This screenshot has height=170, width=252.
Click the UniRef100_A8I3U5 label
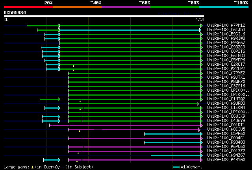pos(226,129)
